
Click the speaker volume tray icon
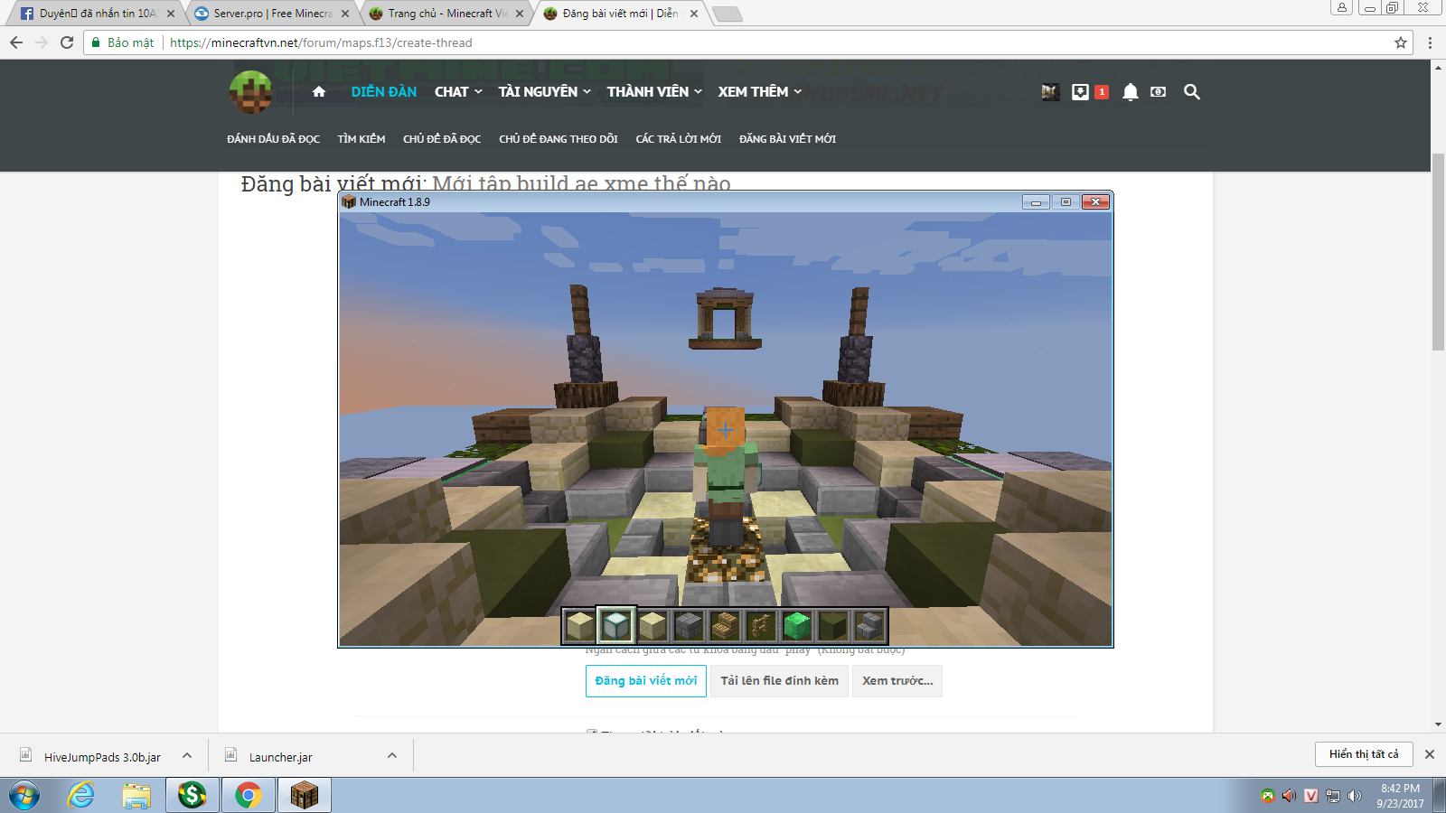click(1354, 796)
